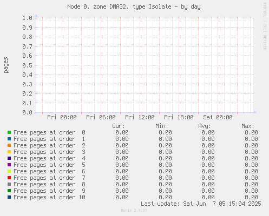The width and height of the screenshot is (269, 216).
Task: Click the '0.9' y-axis tick label
Action: [x=27, y=28]
